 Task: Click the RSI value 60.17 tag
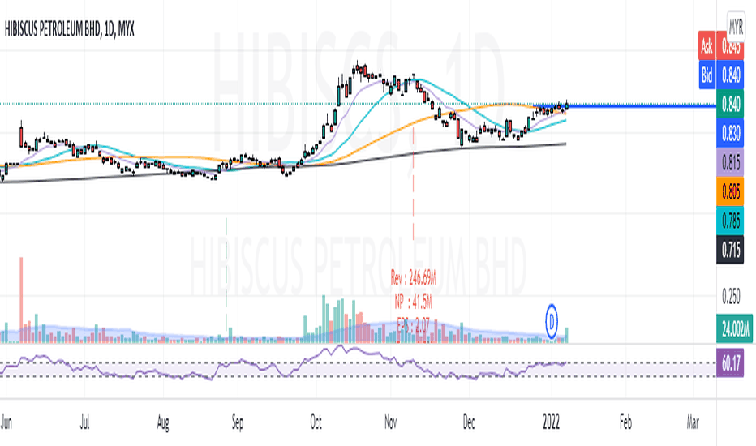[x=730, y=362]
